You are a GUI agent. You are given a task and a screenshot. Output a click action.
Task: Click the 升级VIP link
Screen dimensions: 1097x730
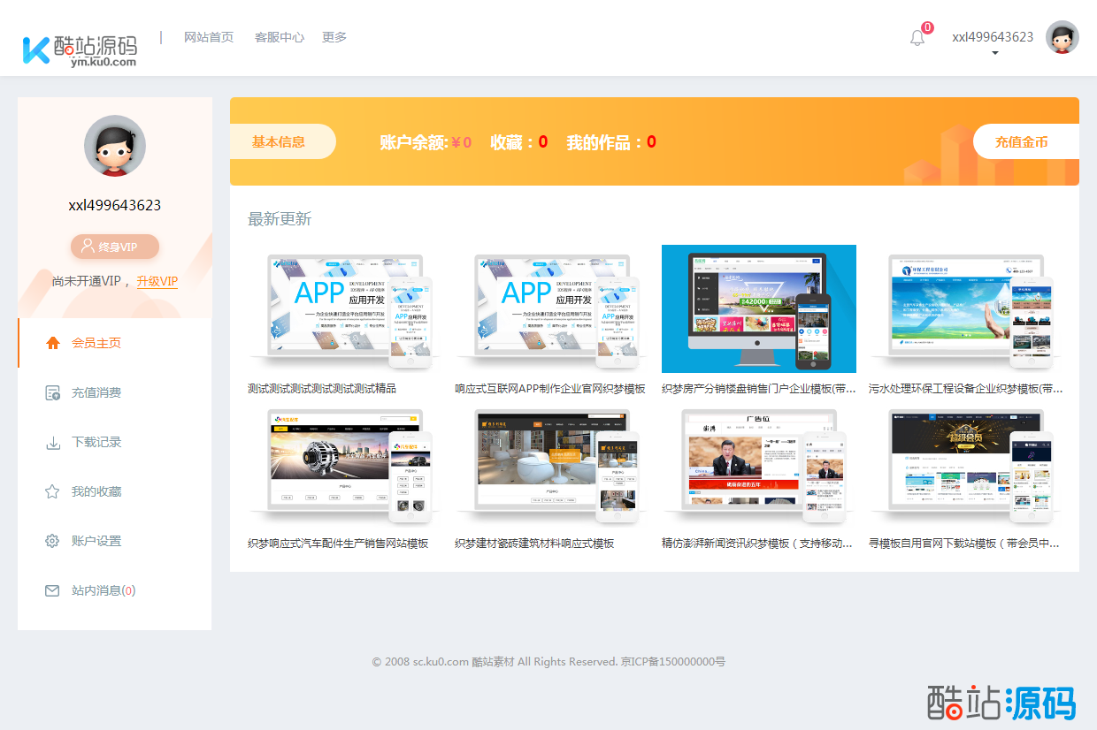pyautogui.click(x=157, y=281)
